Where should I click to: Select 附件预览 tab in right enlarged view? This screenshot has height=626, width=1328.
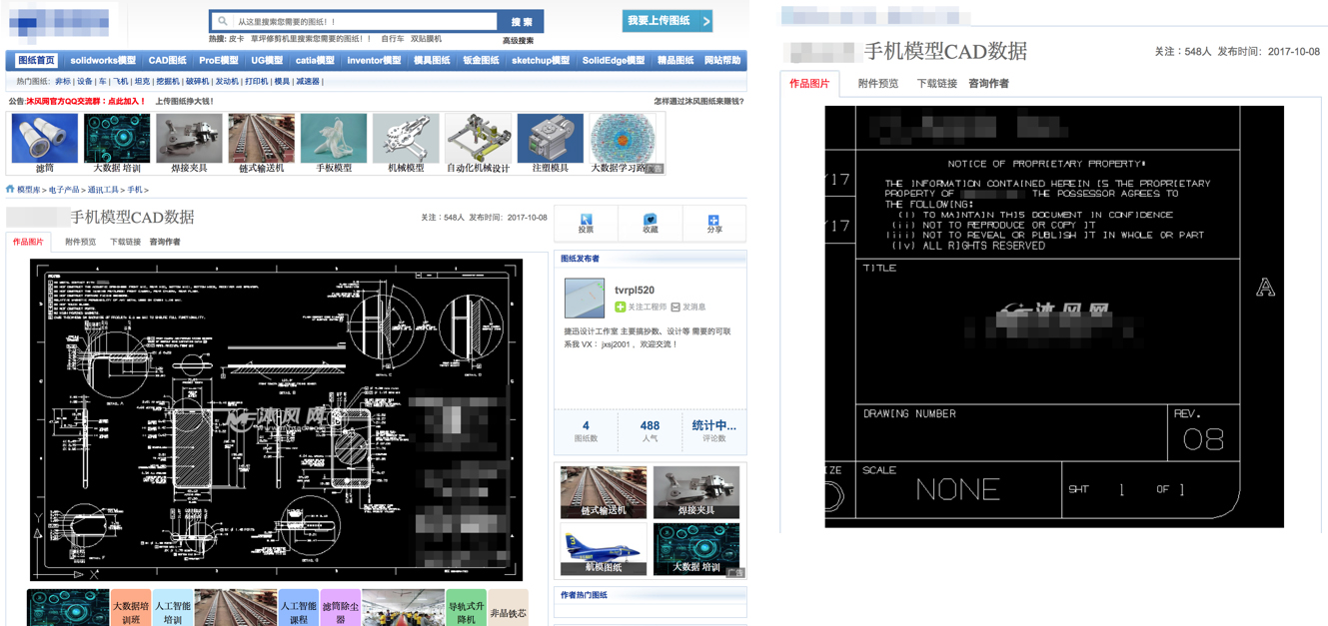click(x=878, y=84)
